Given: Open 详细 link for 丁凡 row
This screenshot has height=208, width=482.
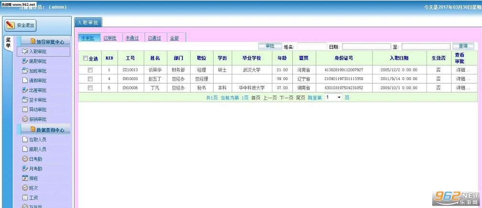Looking at the screenshot, I should coord(463,88).
